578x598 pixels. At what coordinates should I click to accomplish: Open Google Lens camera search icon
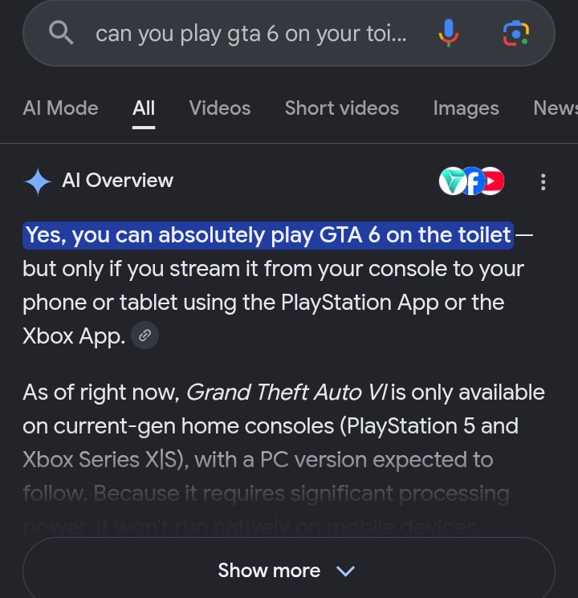516,34
